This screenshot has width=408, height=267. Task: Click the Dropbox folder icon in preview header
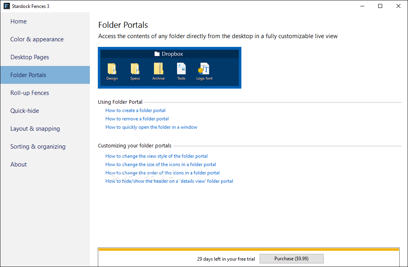157,54
